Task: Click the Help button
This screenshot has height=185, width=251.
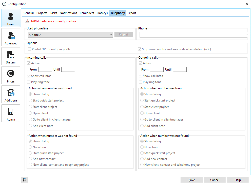Action: pyautogui.click(x=238, y=180)
